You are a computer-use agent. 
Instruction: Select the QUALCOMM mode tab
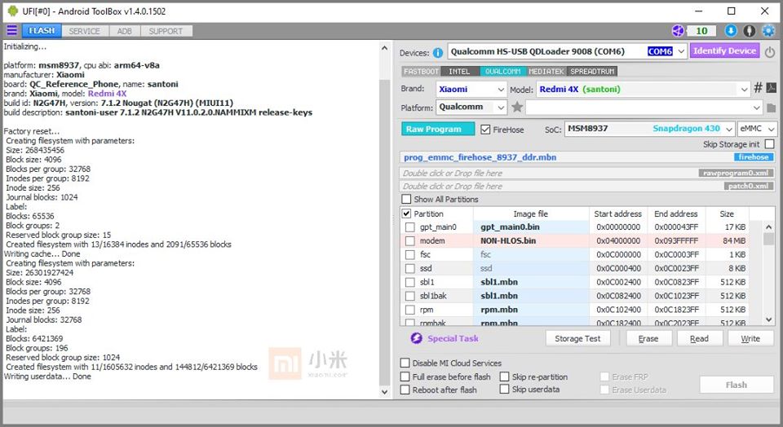click(x=503, y=72)
